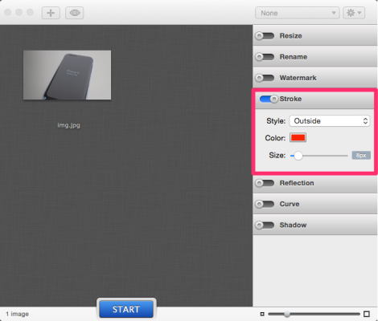
Task: Click the Shadow section header label
Action: coord(293,225)
